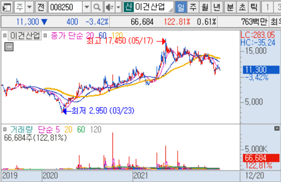Click the 이건산업 chart legend button
Screen dimensions: 281x182
[25, 36]
